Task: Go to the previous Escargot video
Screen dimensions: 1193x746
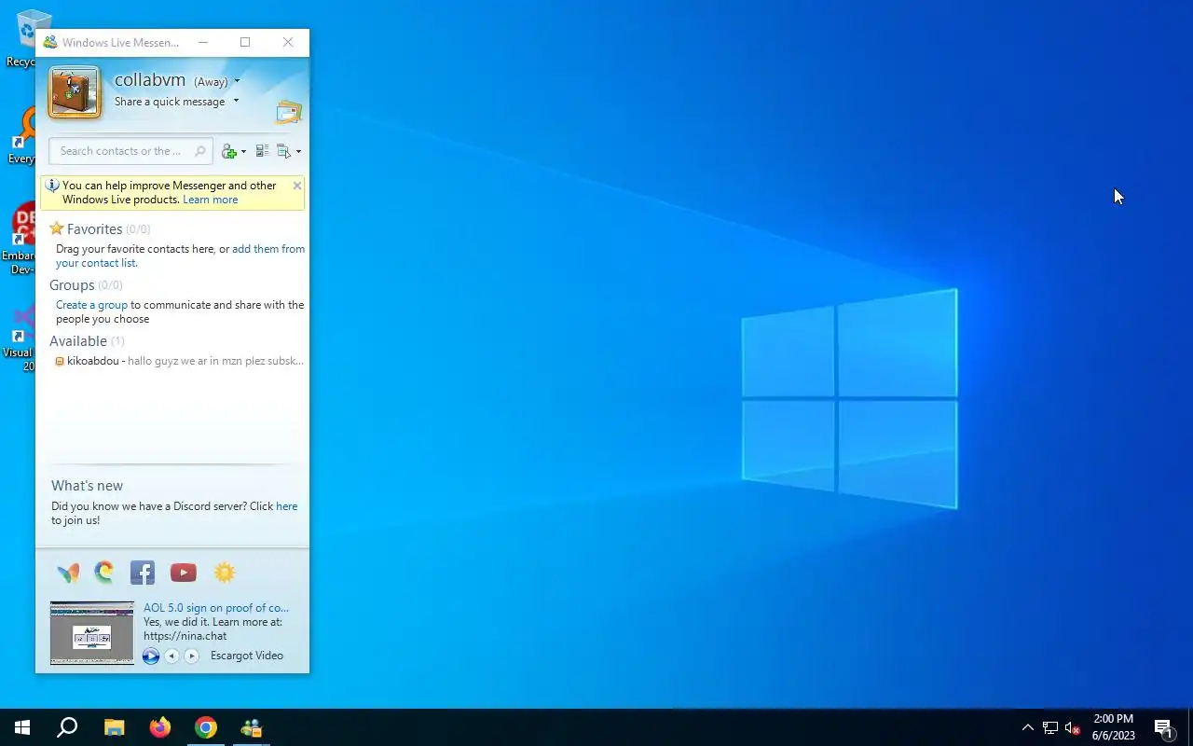Action: pos(171,656)
